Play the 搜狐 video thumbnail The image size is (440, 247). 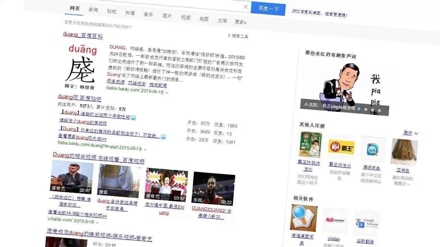tap(119, 181)
